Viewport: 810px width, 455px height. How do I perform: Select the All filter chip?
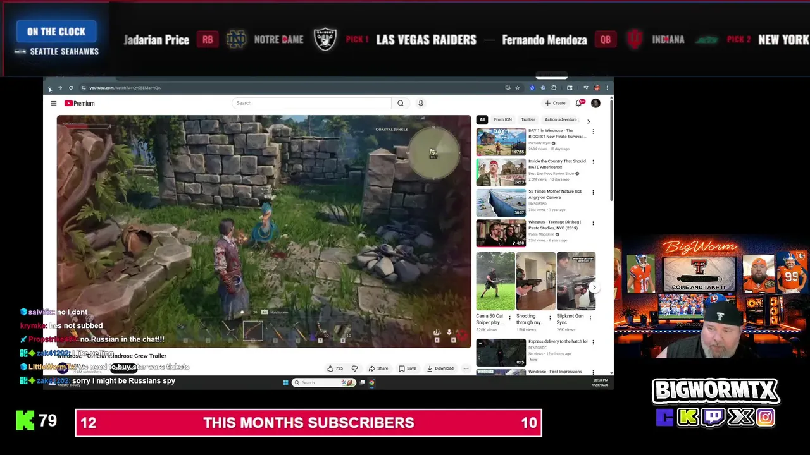pyautogui.click(x=482, y=119)
